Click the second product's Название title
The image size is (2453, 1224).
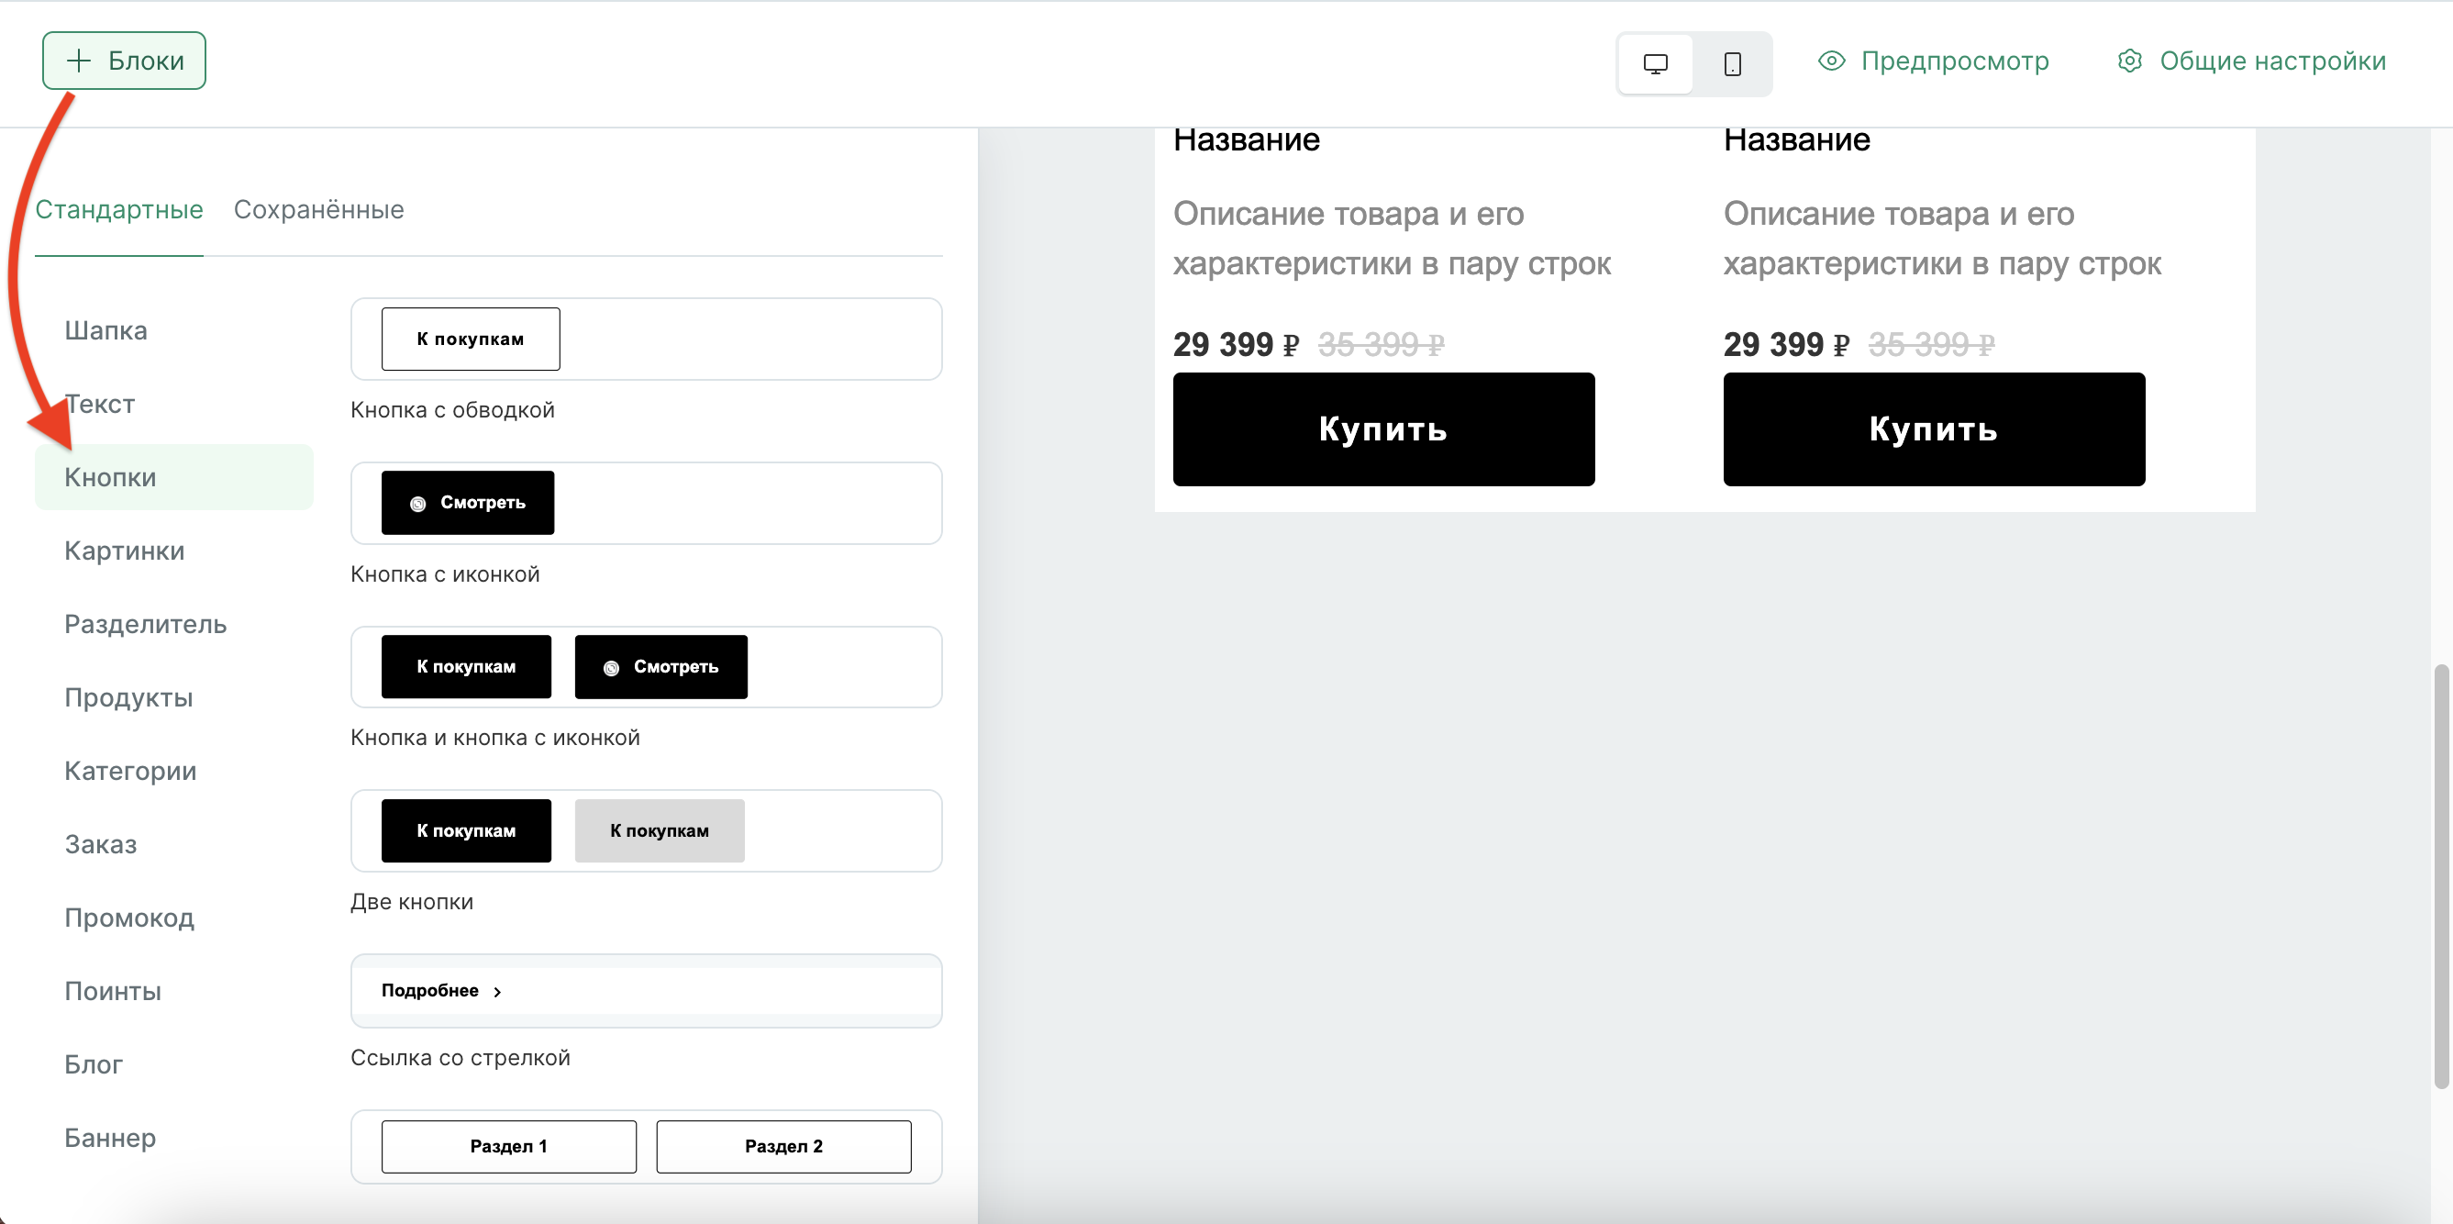click(x=1797, y=141)
